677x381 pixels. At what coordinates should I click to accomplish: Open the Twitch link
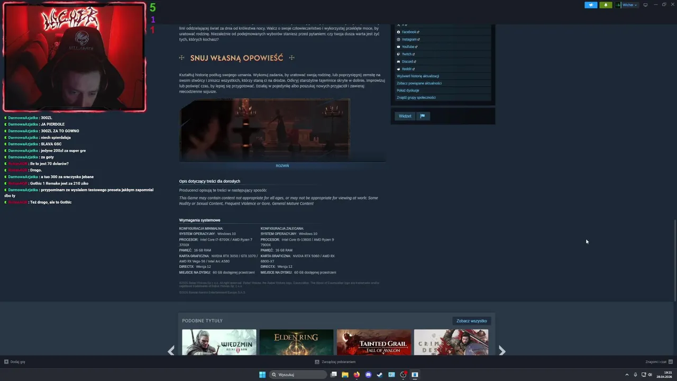408,55
